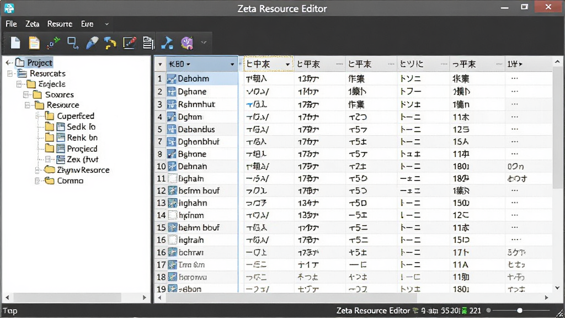
Task: Click the Zbynw Resorce folder icon
Action: point(49,170)
